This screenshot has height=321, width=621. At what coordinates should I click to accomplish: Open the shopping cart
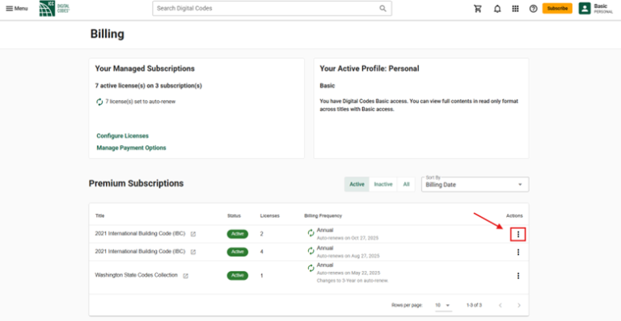[x=478, y=8]
